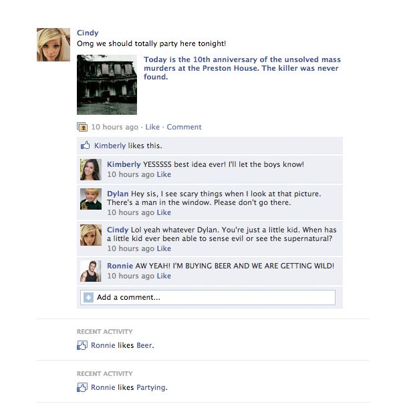Image resolution: width=399 pixels, height=408 pixels.
Task: Open the Beer page link
Action: (x=144, y=345)
